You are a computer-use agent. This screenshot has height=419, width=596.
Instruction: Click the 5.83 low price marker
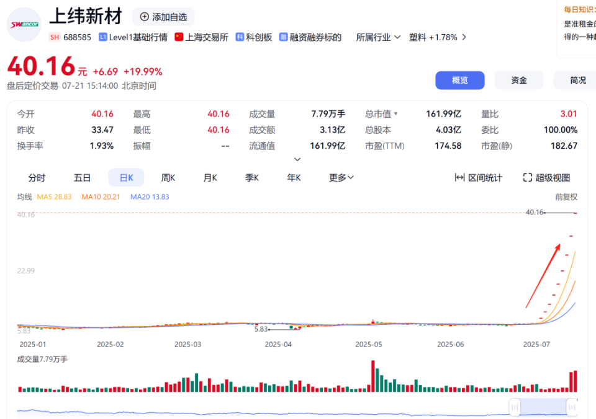pos(261,329)
